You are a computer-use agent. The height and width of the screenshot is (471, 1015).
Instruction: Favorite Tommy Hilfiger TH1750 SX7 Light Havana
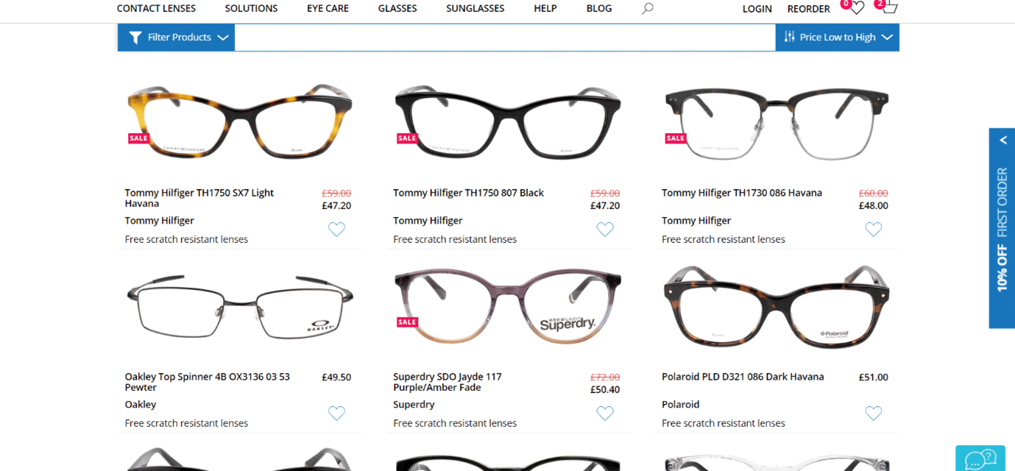pos(336,230)
